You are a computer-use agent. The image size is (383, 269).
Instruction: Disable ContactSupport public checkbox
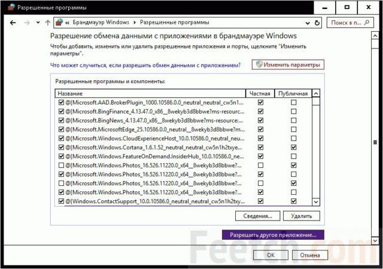point(294,201)
